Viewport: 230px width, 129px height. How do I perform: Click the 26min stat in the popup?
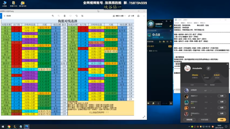(x=195, y=75)
